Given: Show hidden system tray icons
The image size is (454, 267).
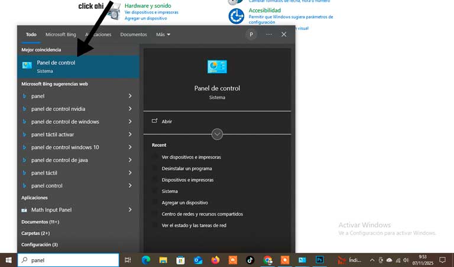Looking at the screenshot, I should pos(372,260).
